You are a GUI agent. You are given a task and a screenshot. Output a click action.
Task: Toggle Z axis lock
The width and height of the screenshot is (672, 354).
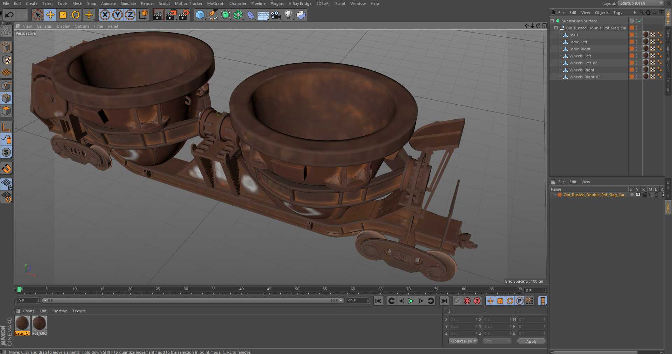130,15
